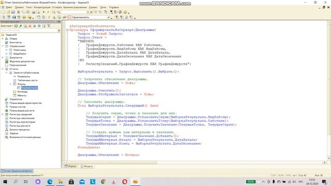Click the toolbar search input box
Screen dimensions: 331x186
[x=73, y=12]
